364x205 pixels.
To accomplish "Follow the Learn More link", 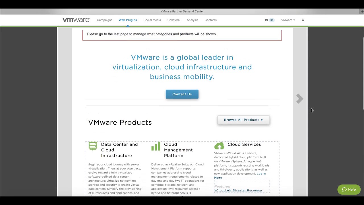I will pyautogui.click(x=261, y=173).
